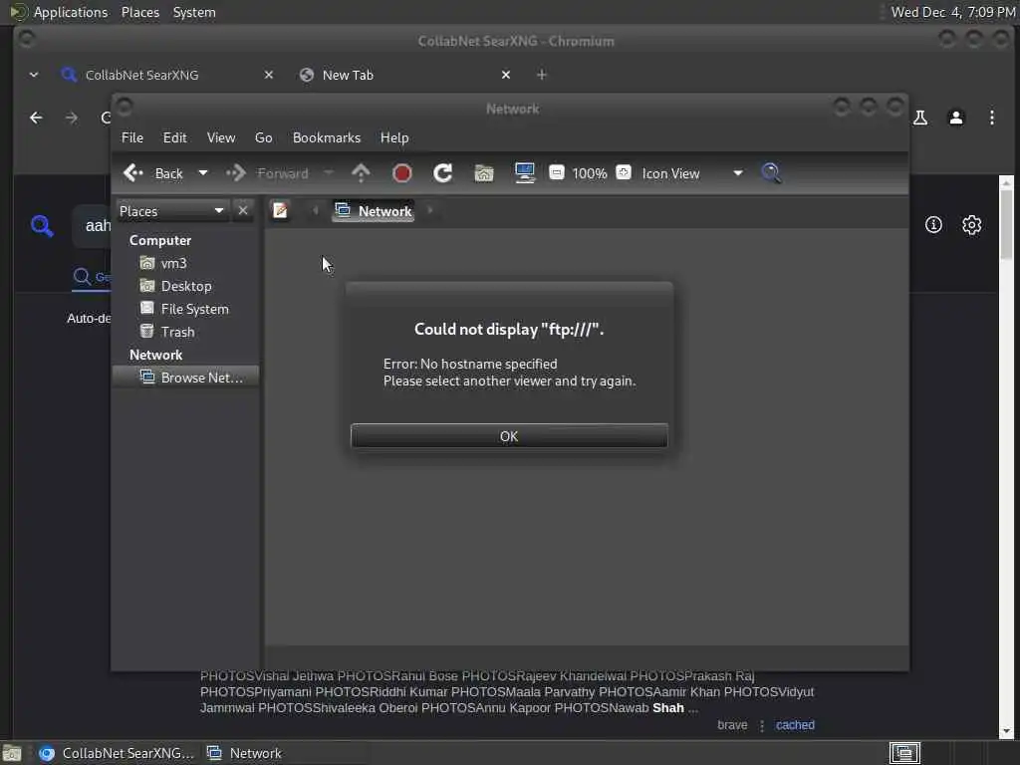Open the Go menu
Viewport: 1020px width, 765px height.
263,137
